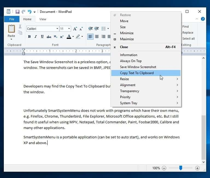
Task: Click the Grow font icon
Action: pos(75,29)
